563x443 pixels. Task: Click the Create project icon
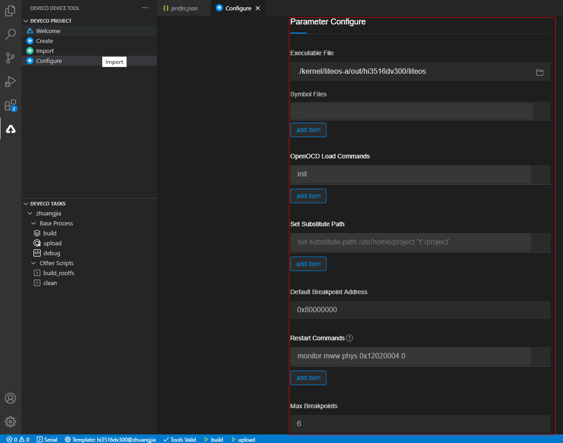pyautogui.click(x=30, y=41)
